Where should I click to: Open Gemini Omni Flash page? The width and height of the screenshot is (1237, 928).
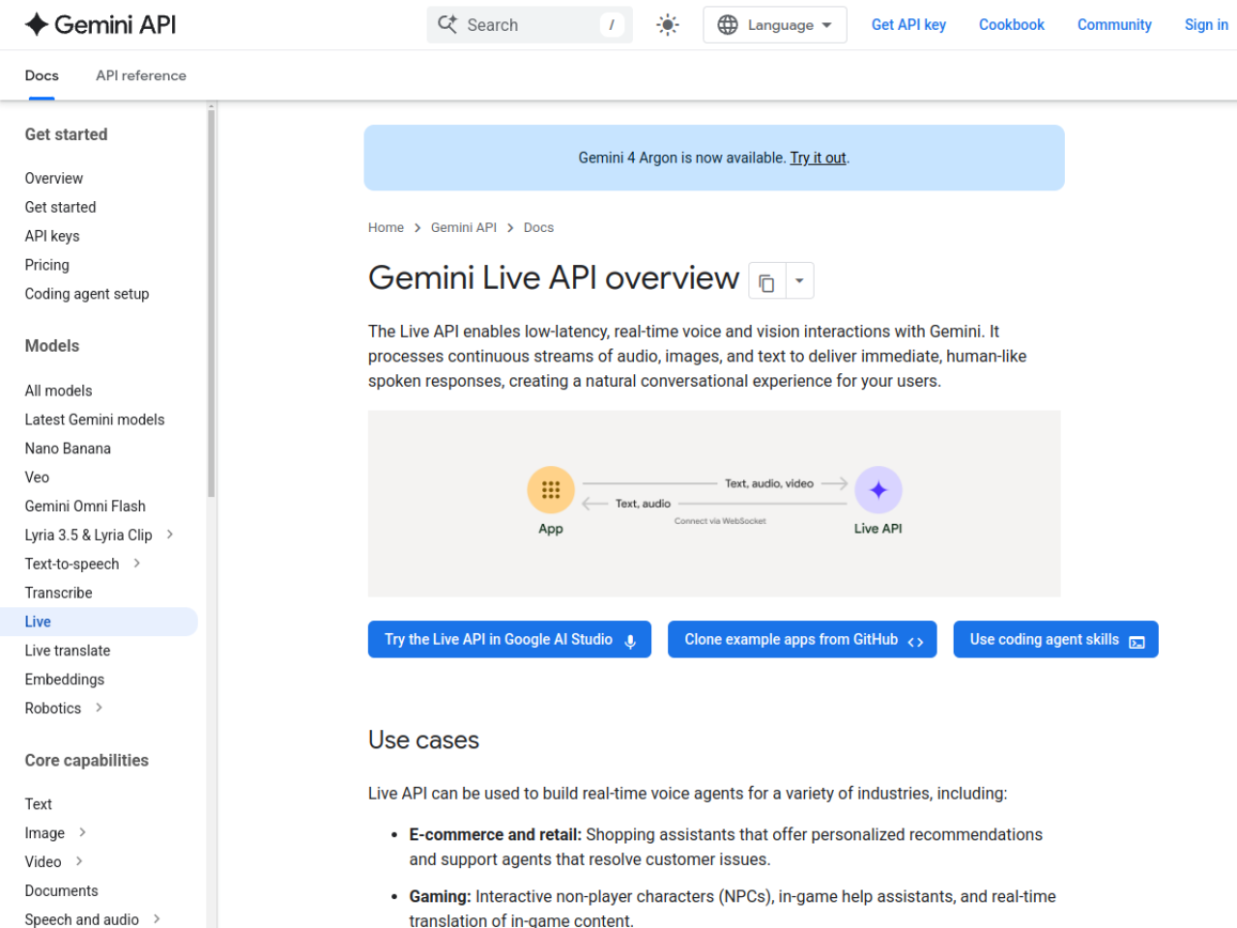click(x=85, y=507)
